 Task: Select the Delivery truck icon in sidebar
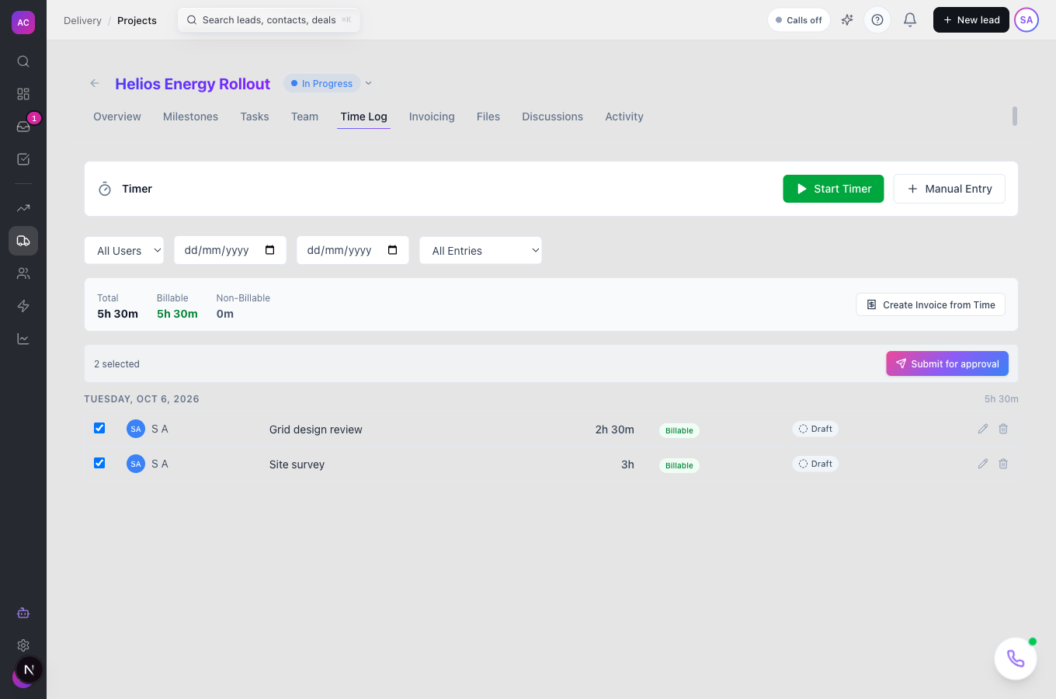tap(23, 241)
